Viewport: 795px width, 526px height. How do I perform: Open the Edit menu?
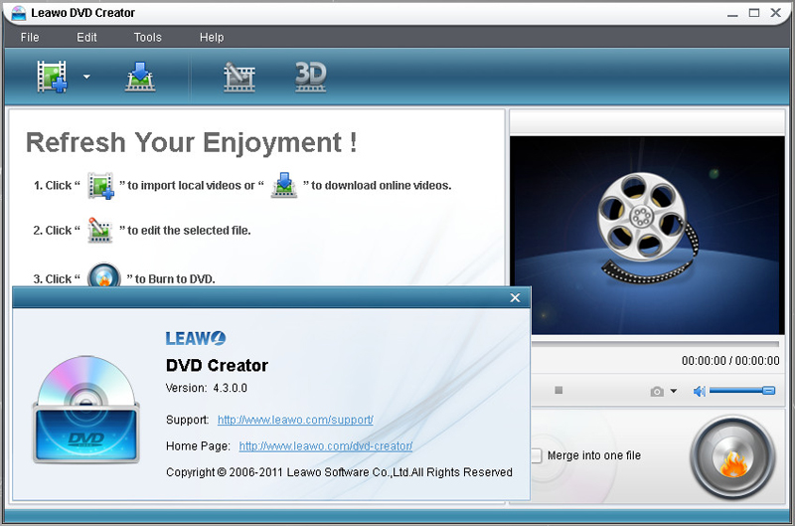coord(86,38)
